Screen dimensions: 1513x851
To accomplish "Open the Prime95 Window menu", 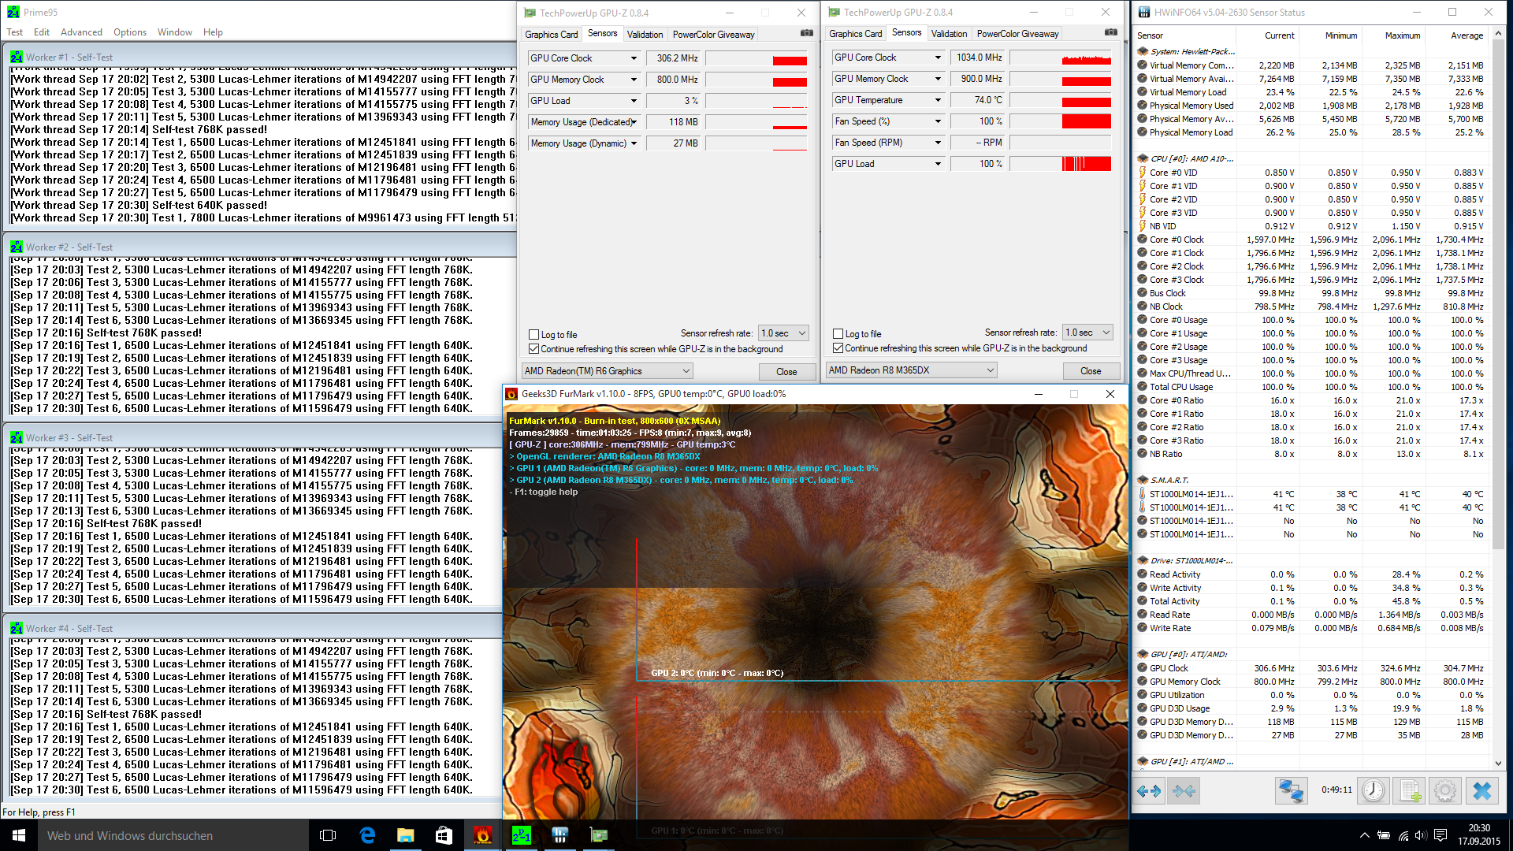I will point(174,32).
